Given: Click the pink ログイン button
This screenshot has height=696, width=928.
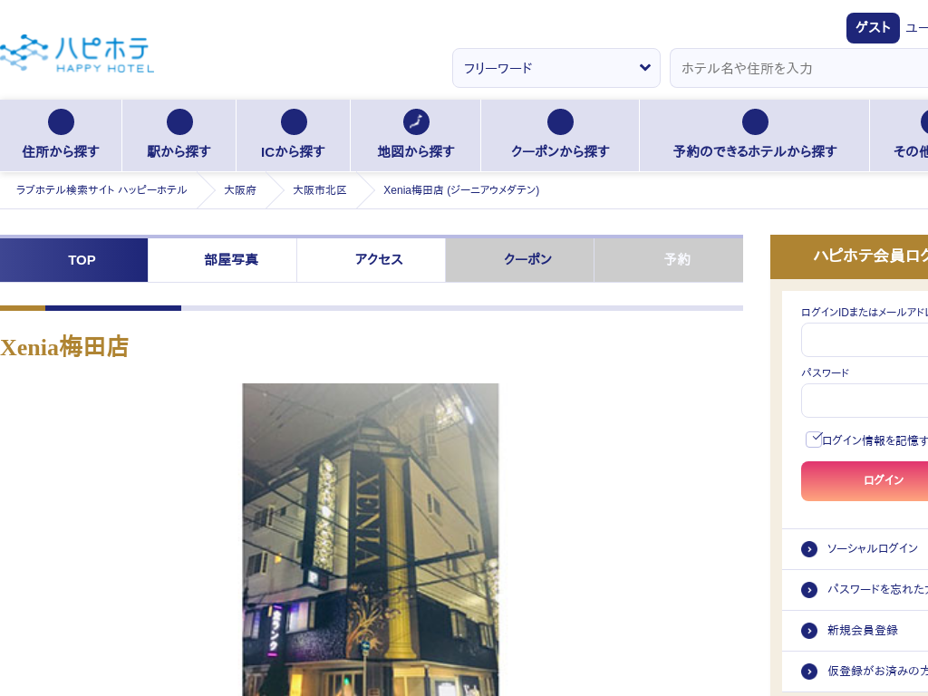Looking at the screenshot, I should pyautogui.click(x=865, y=481).
